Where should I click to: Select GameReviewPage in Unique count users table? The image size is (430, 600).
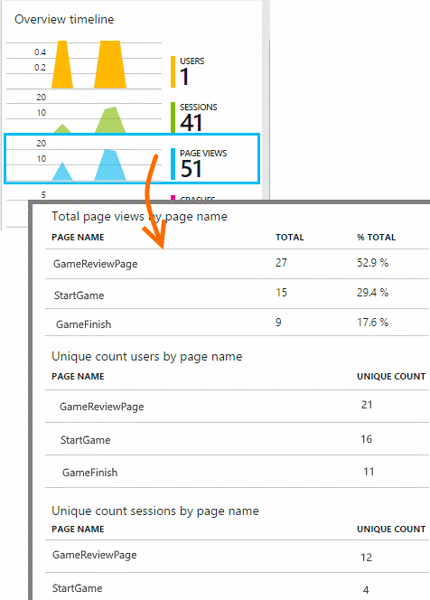[x=238, y=407]
